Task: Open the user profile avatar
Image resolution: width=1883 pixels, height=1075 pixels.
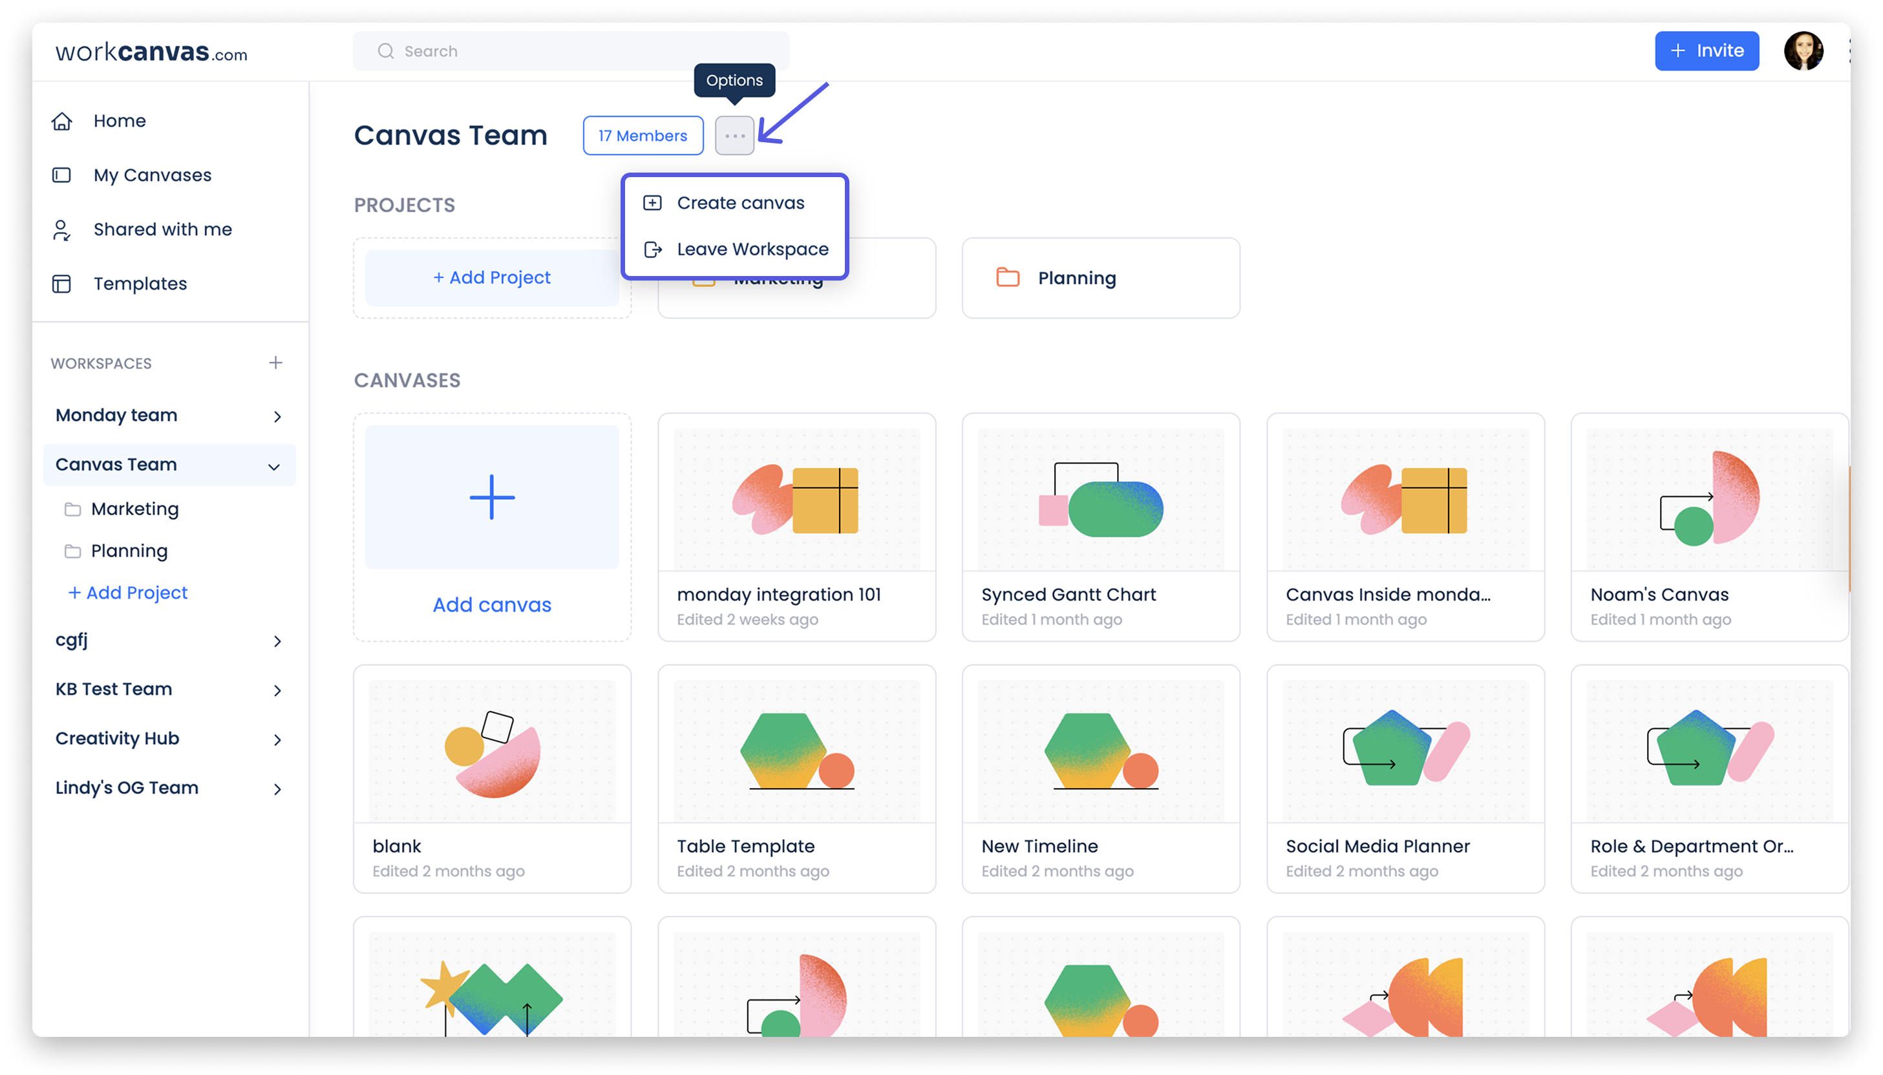Action: pyautogui.click(x=1803, y=51)
